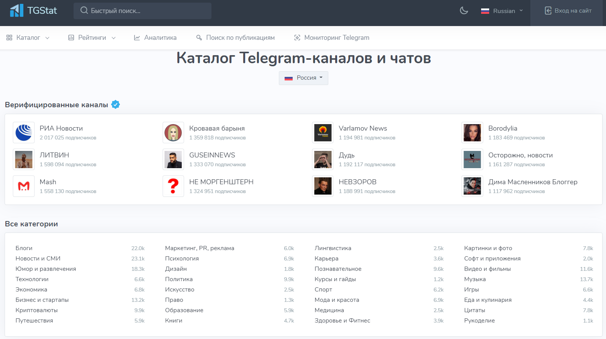Focus the Быстрый поиск search field
This screenshot has height=339, width=606.
142,11
